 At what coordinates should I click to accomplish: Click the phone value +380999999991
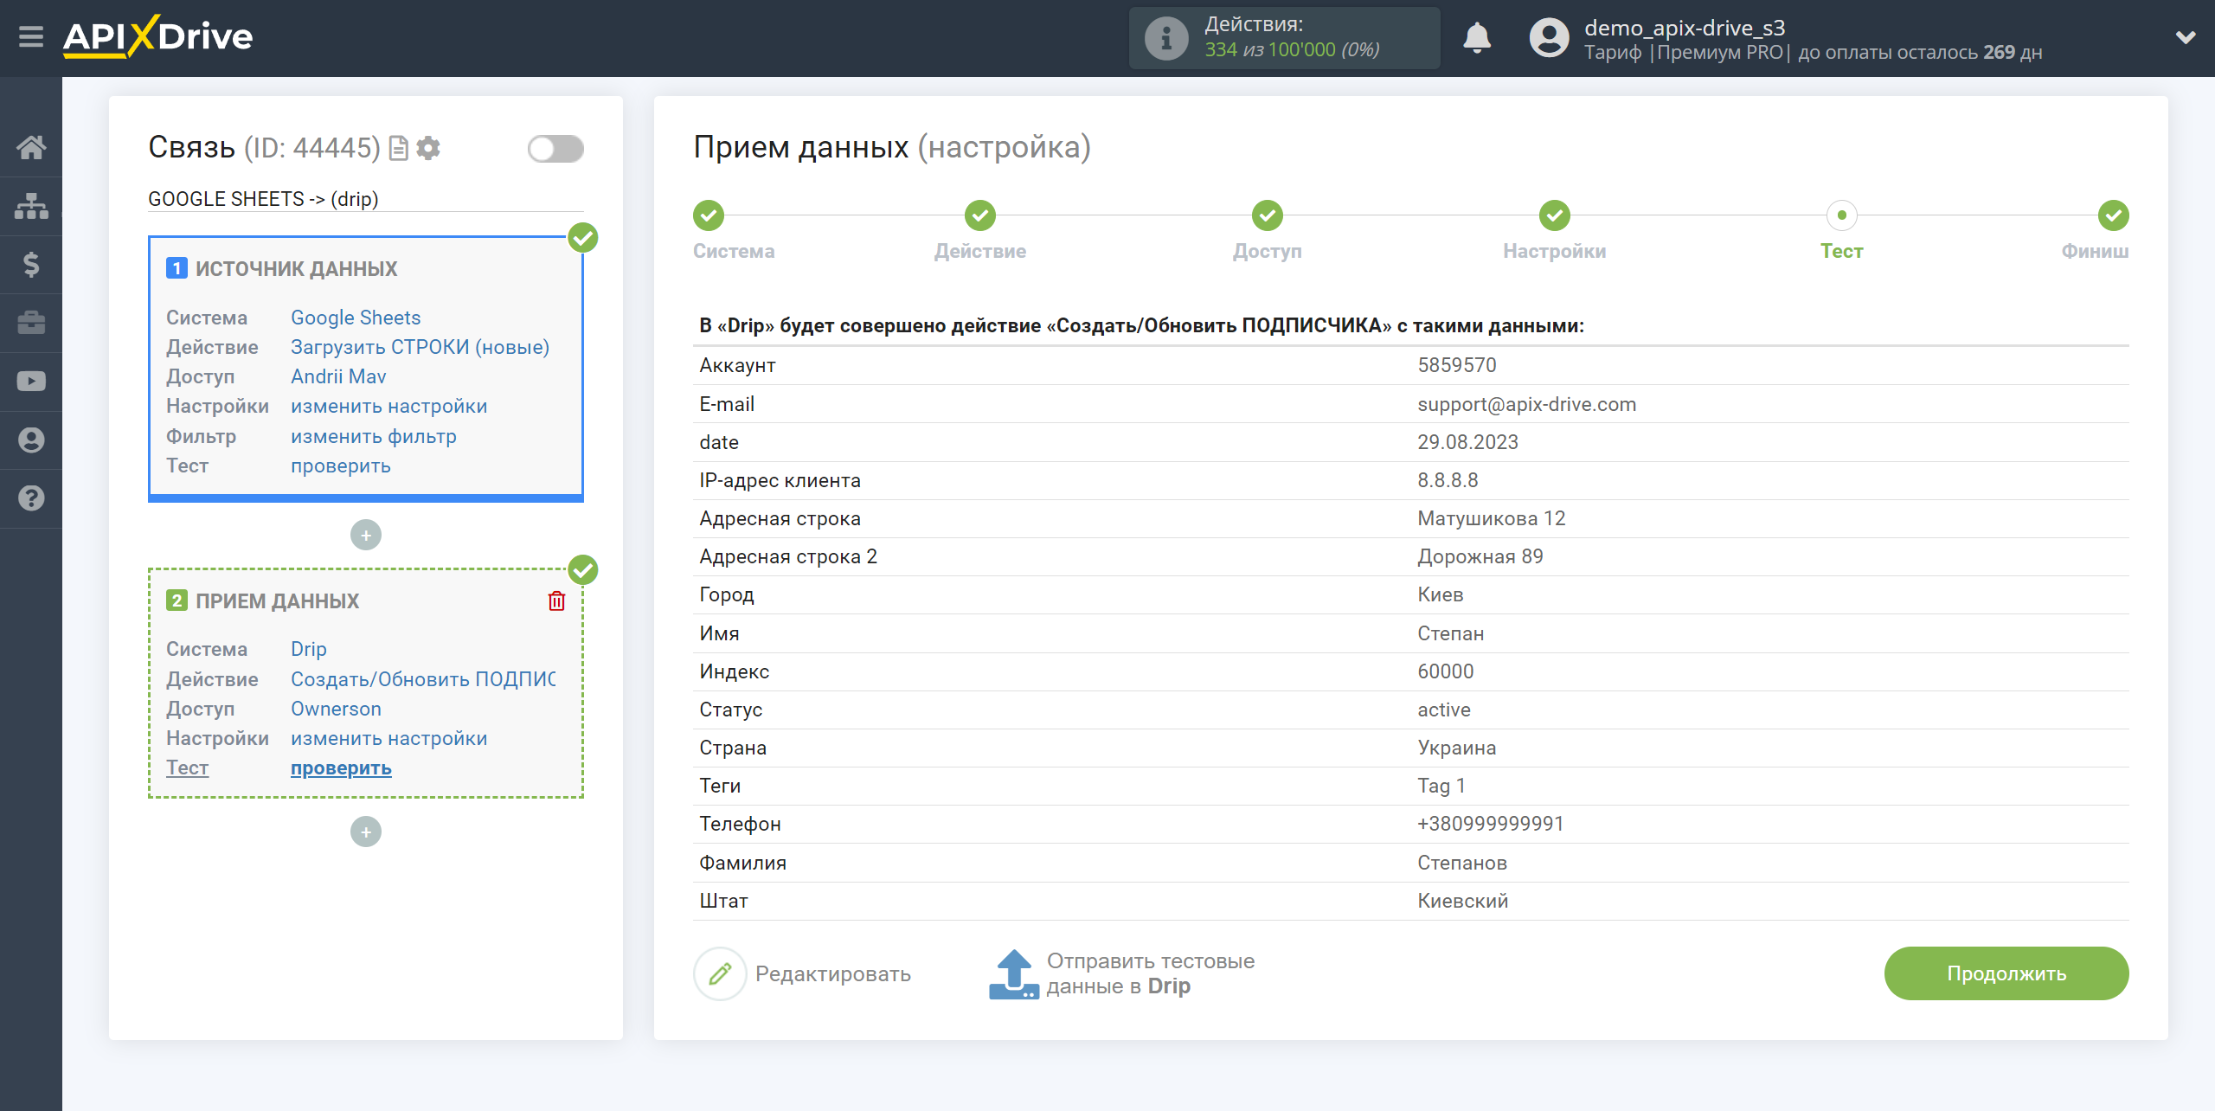(x=1490, y=824)
